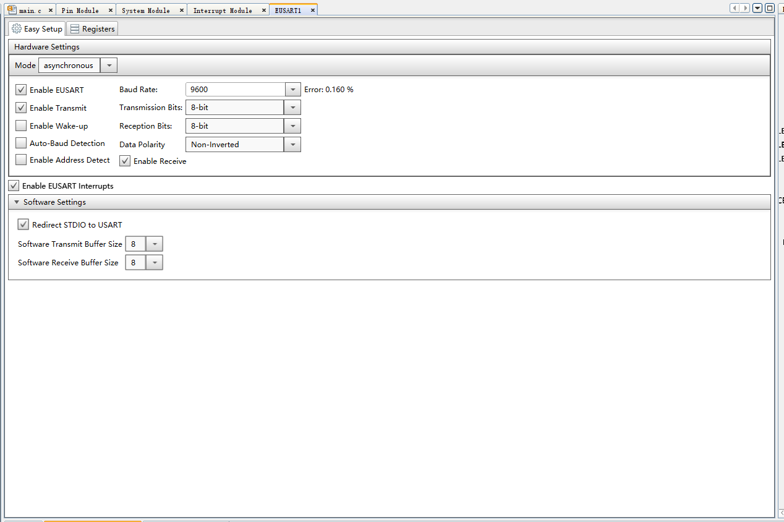Screen dimensions: 784x522
Task: Toggle the Enable Transmit checkbox
Action: point(21,108)
